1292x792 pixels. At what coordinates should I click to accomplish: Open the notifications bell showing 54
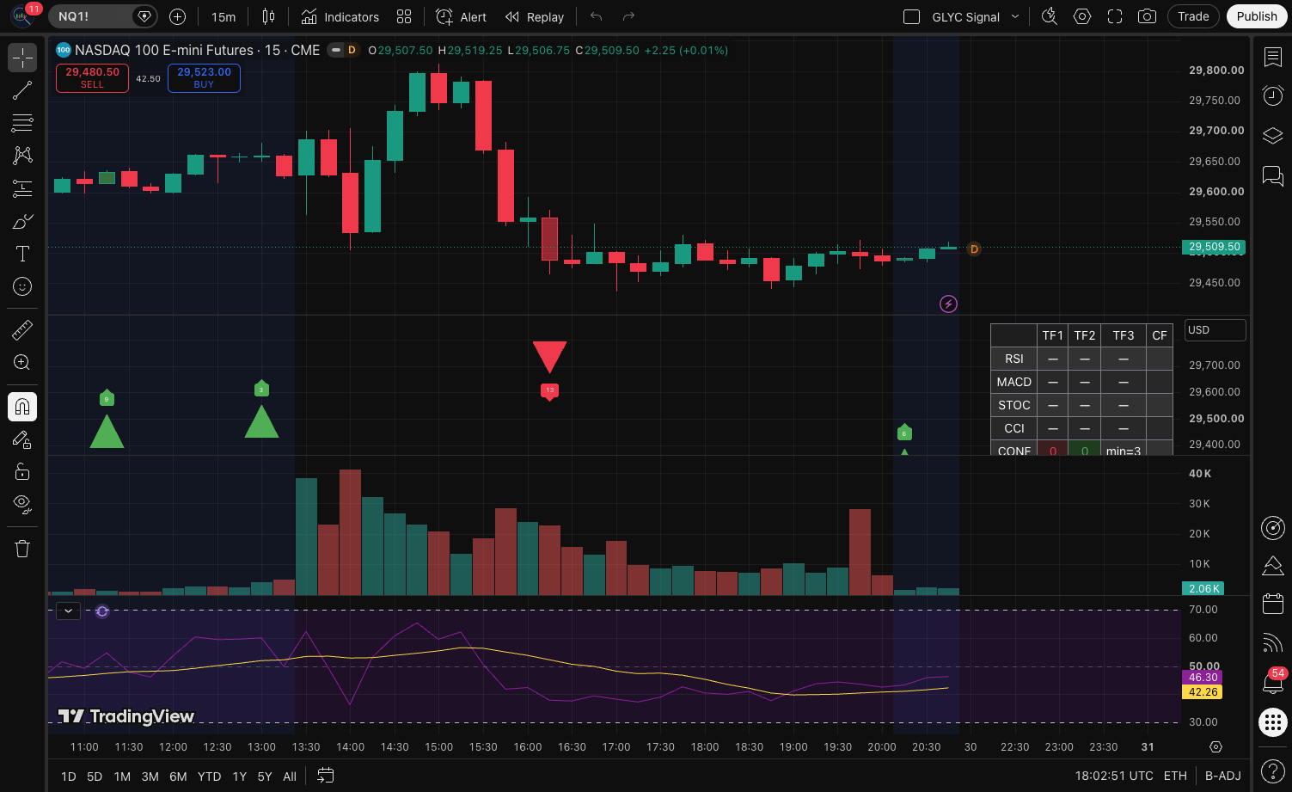pos(1273,682)
